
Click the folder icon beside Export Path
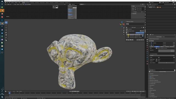coord(175,70)
